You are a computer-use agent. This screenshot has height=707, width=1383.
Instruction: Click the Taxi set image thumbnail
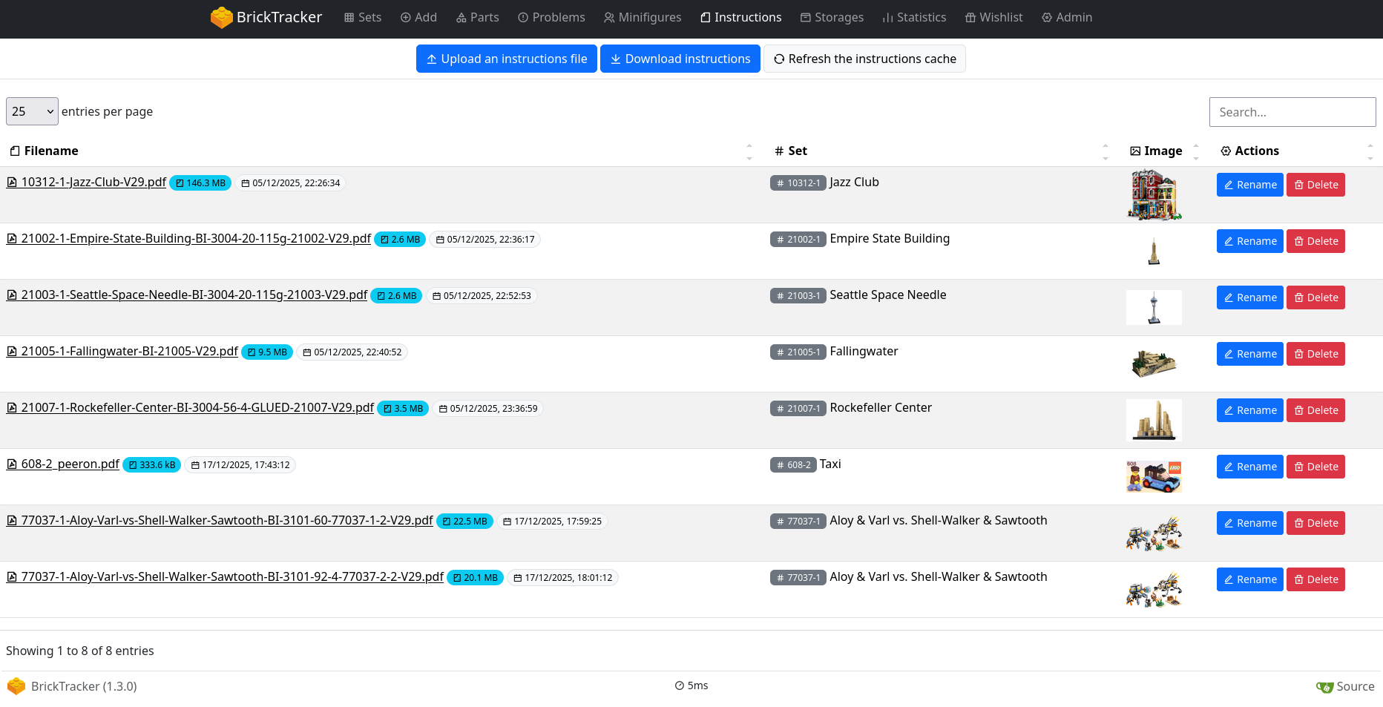[1154, 477]
